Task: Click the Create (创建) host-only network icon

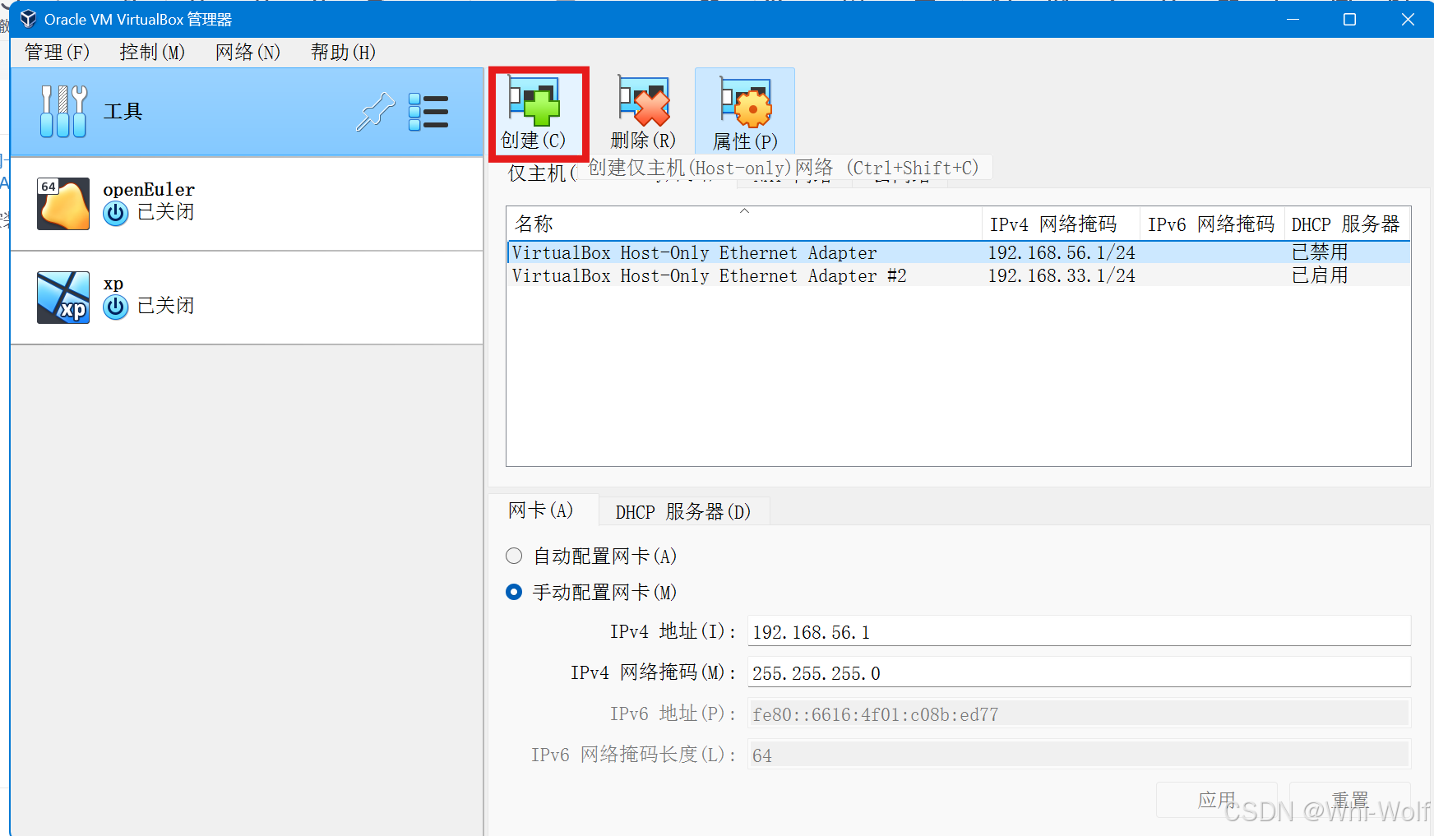Action: click(x=534, y=101)
